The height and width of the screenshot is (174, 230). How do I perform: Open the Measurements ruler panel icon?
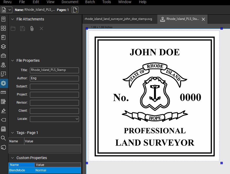[x=3, y=92]
